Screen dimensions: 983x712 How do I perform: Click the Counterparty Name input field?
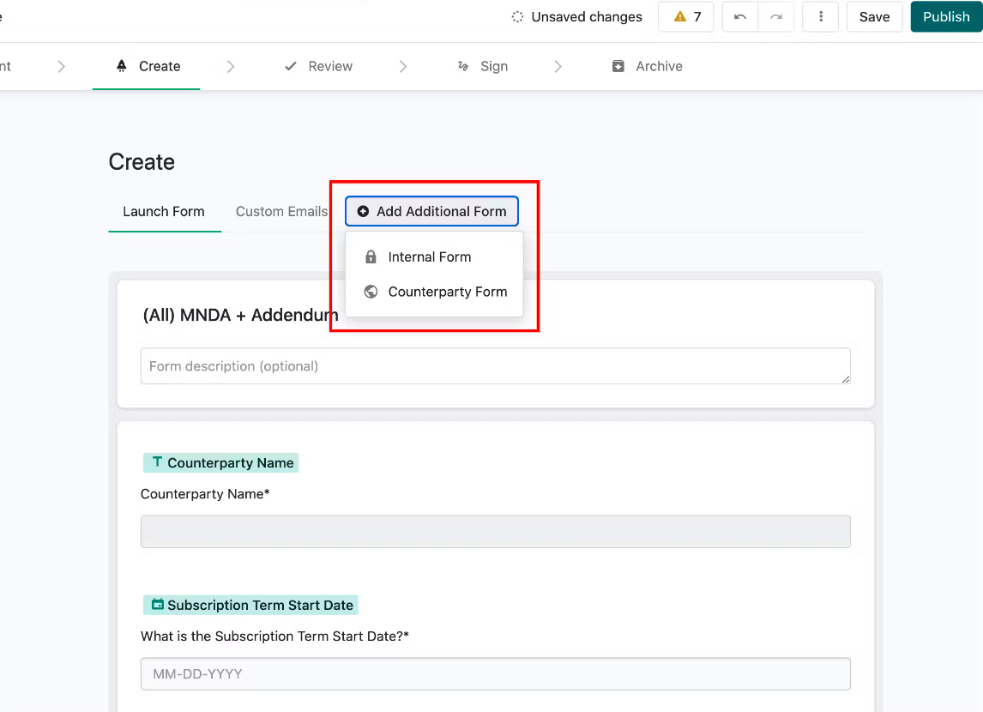click(x=495, y=532)
